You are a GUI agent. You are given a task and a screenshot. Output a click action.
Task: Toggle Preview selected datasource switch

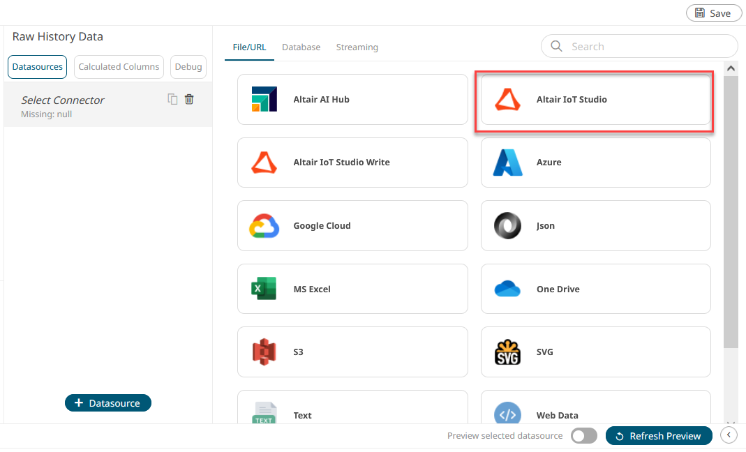click(583, 436)
